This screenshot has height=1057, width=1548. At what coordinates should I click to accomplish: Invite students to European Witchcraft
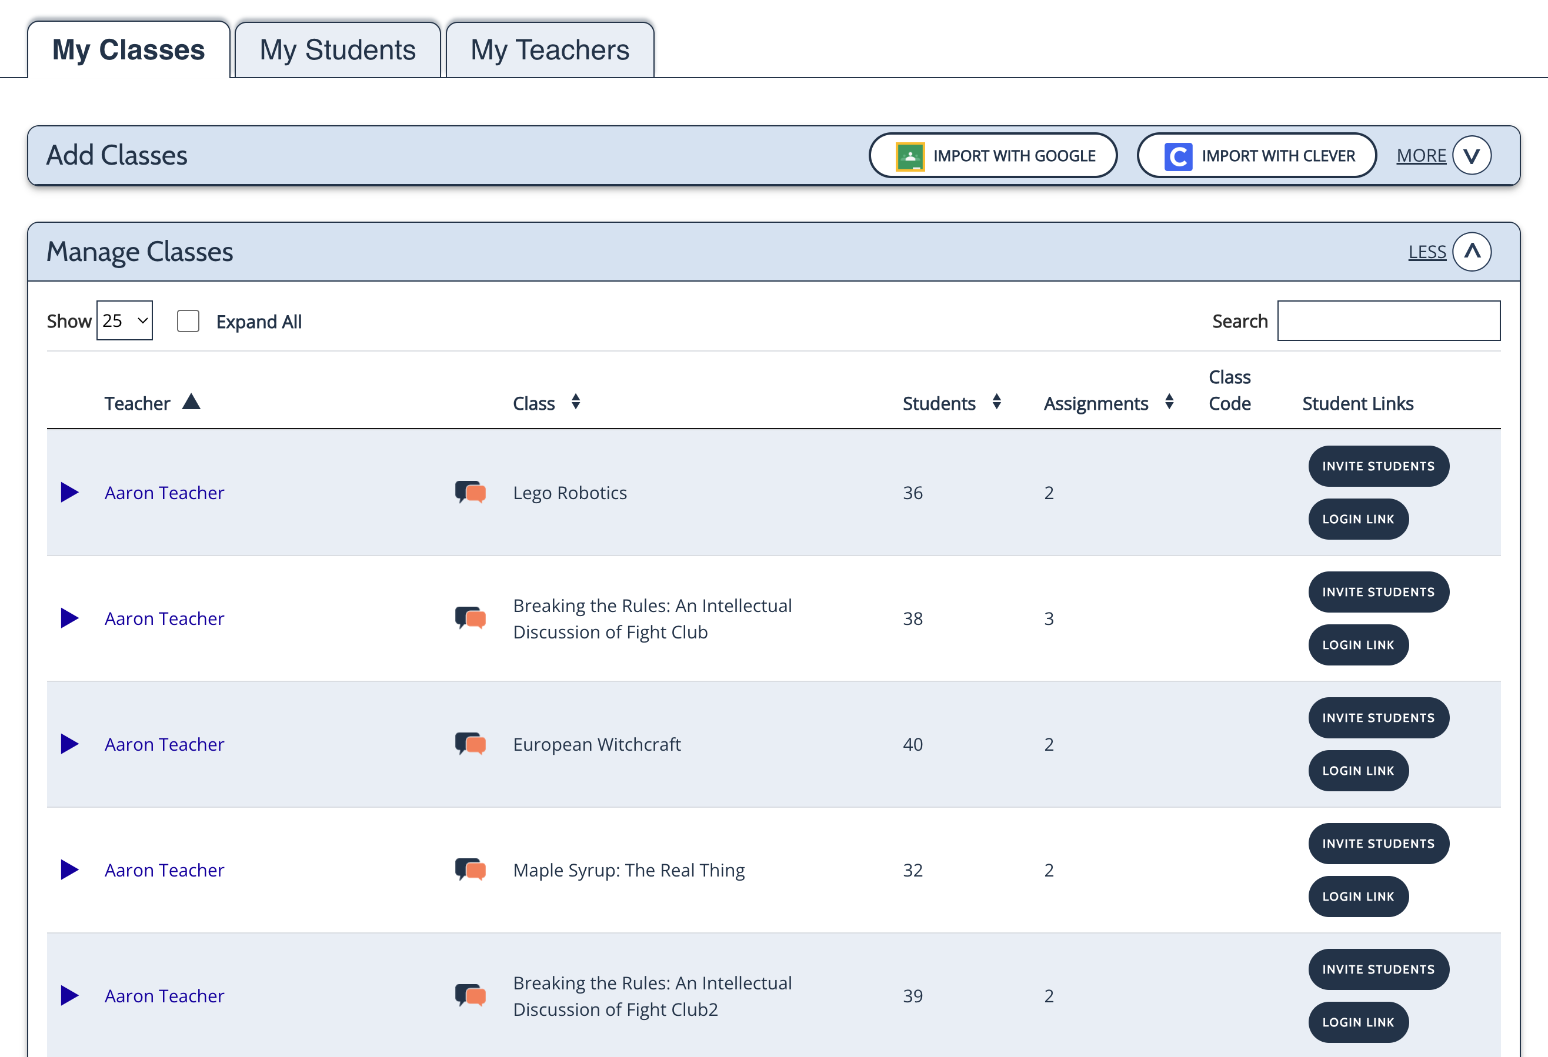tap(1378, 718)
